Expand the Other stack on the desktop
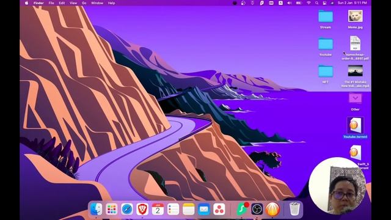Image resolution: width=391 pixels, height=220 pixels. pos(355,98)
